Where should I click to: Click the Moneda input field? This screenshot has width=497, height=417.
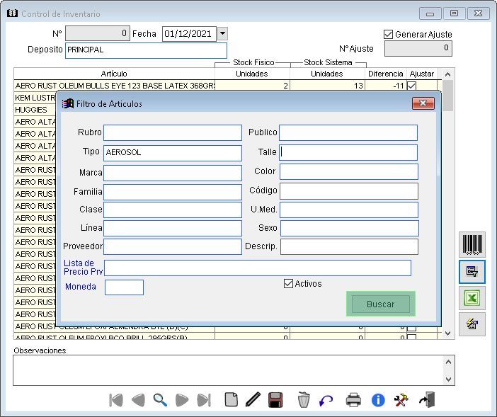click(124, 287)
